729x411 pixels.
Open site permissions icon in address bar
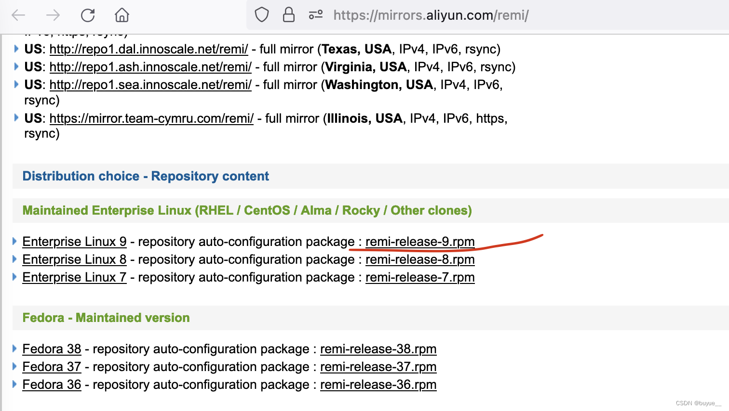[x=316, y=15]
